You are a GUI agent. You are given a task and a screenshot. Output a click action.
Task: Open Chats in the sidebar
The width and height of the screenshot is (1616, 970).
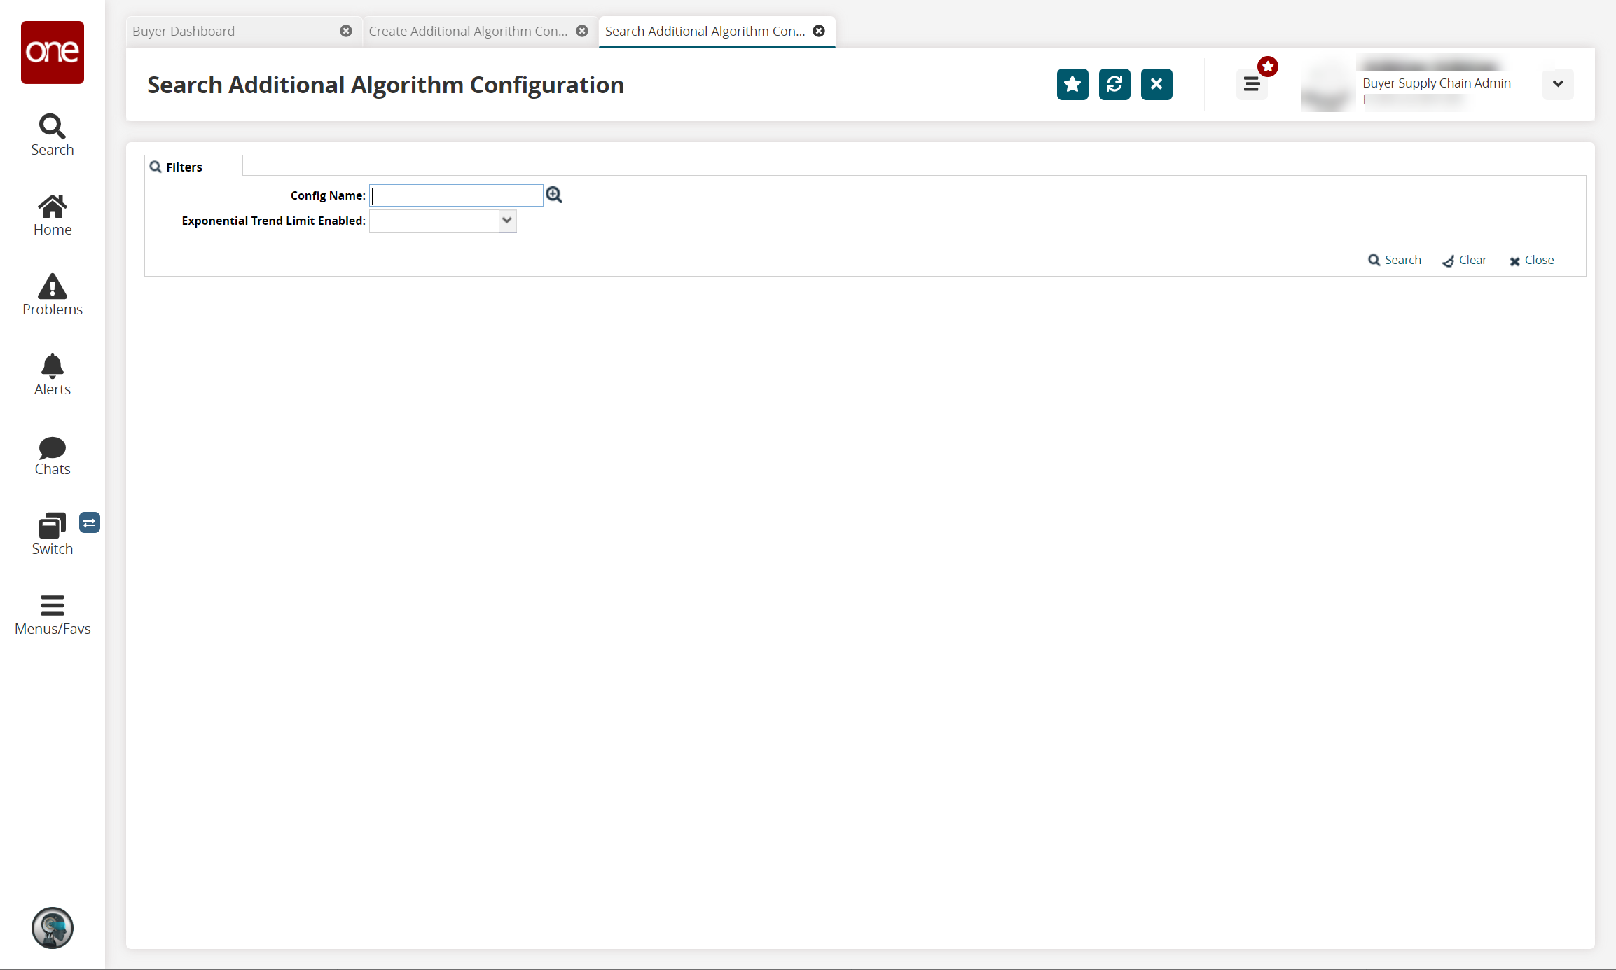[x=52, y=455]
